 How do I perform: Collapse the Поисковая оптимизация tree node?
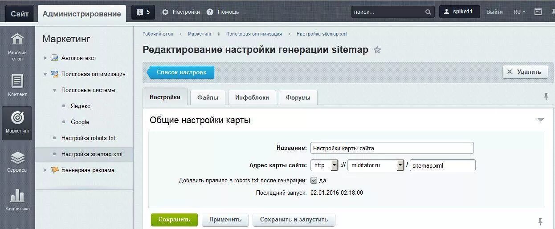[x=45, y=74]
